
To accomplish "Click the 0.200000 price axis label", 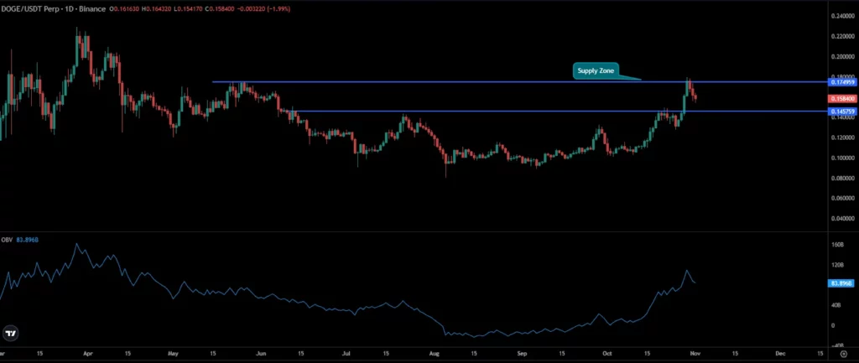I will pos(844,56).
